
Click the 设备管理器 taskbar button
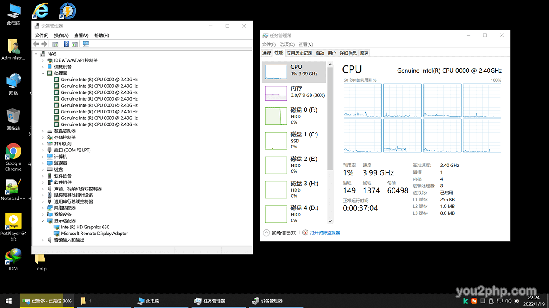pos(275,301)
